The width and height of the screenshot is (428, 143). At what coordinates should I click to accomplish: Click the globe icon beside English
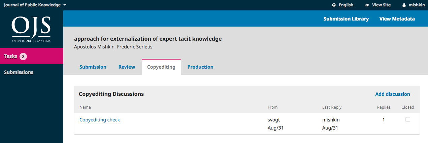tap(334, 5)
